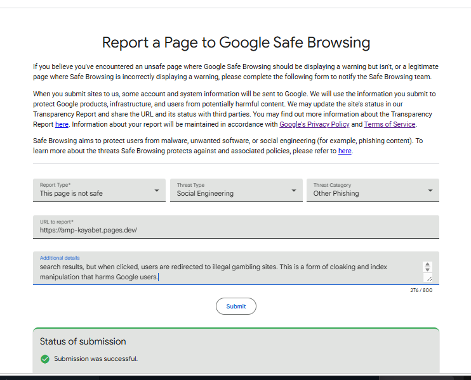The image size is (471, 380).
Task: Click the textarea scroll down arrow
Action: [427, 269]
